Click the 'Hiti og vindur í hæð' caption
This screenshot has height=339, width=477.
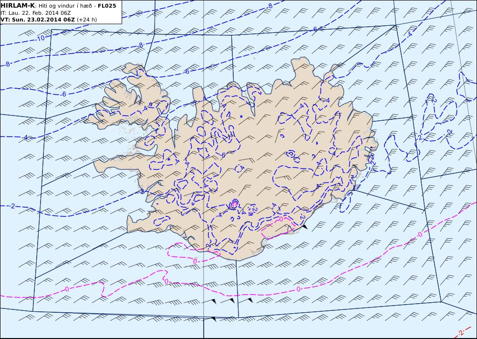[x=65, y=6]
